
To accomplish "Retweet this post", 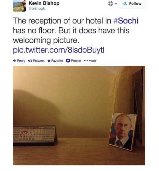I will 36,61.
